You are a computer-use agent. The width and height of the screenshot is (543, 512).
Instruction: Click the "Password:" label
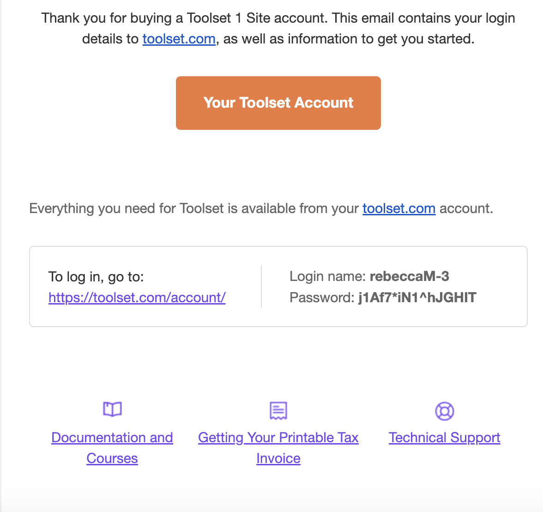click(322, 298)
